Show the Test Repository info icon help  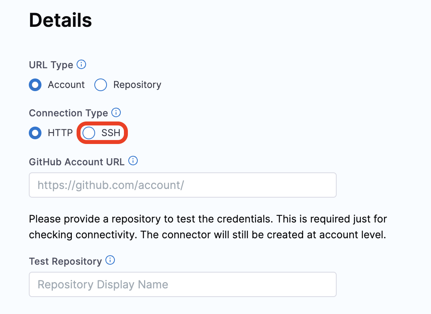point(110,260)
